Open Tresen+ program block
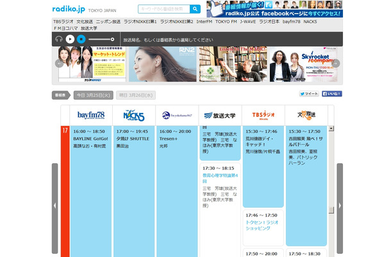This screenshot has height=257, width=391. [177, 191]
